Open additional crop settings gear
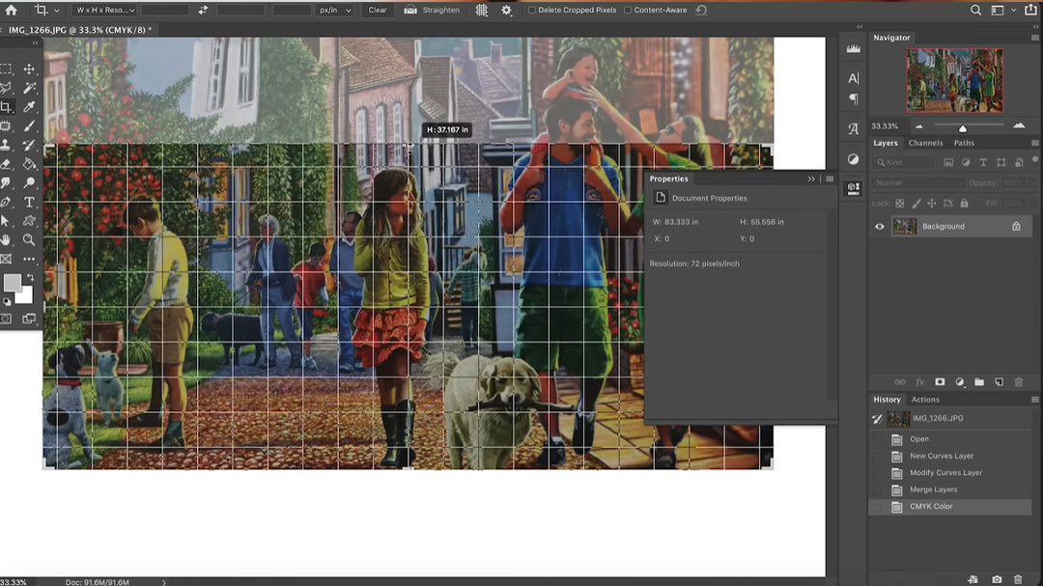Screen dimensions: 1043x586 [507, 10]
